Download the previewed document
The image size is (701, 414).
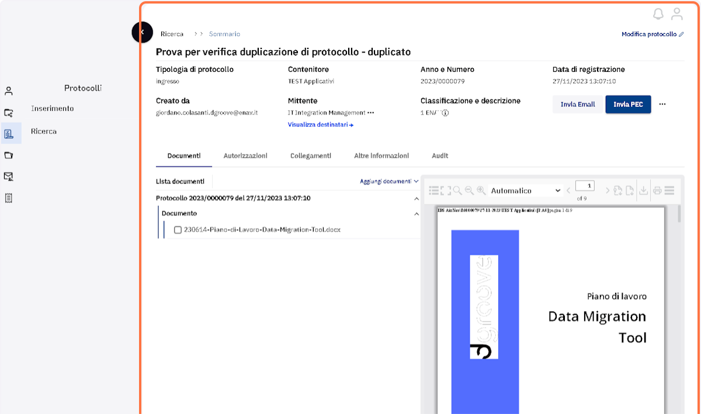643,190
